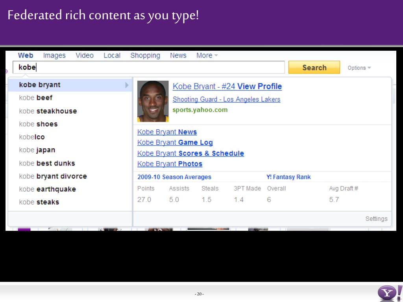This screenshot has width=403, height=302.
Task: Switch to the Local search tab
Action: [112, 55]
